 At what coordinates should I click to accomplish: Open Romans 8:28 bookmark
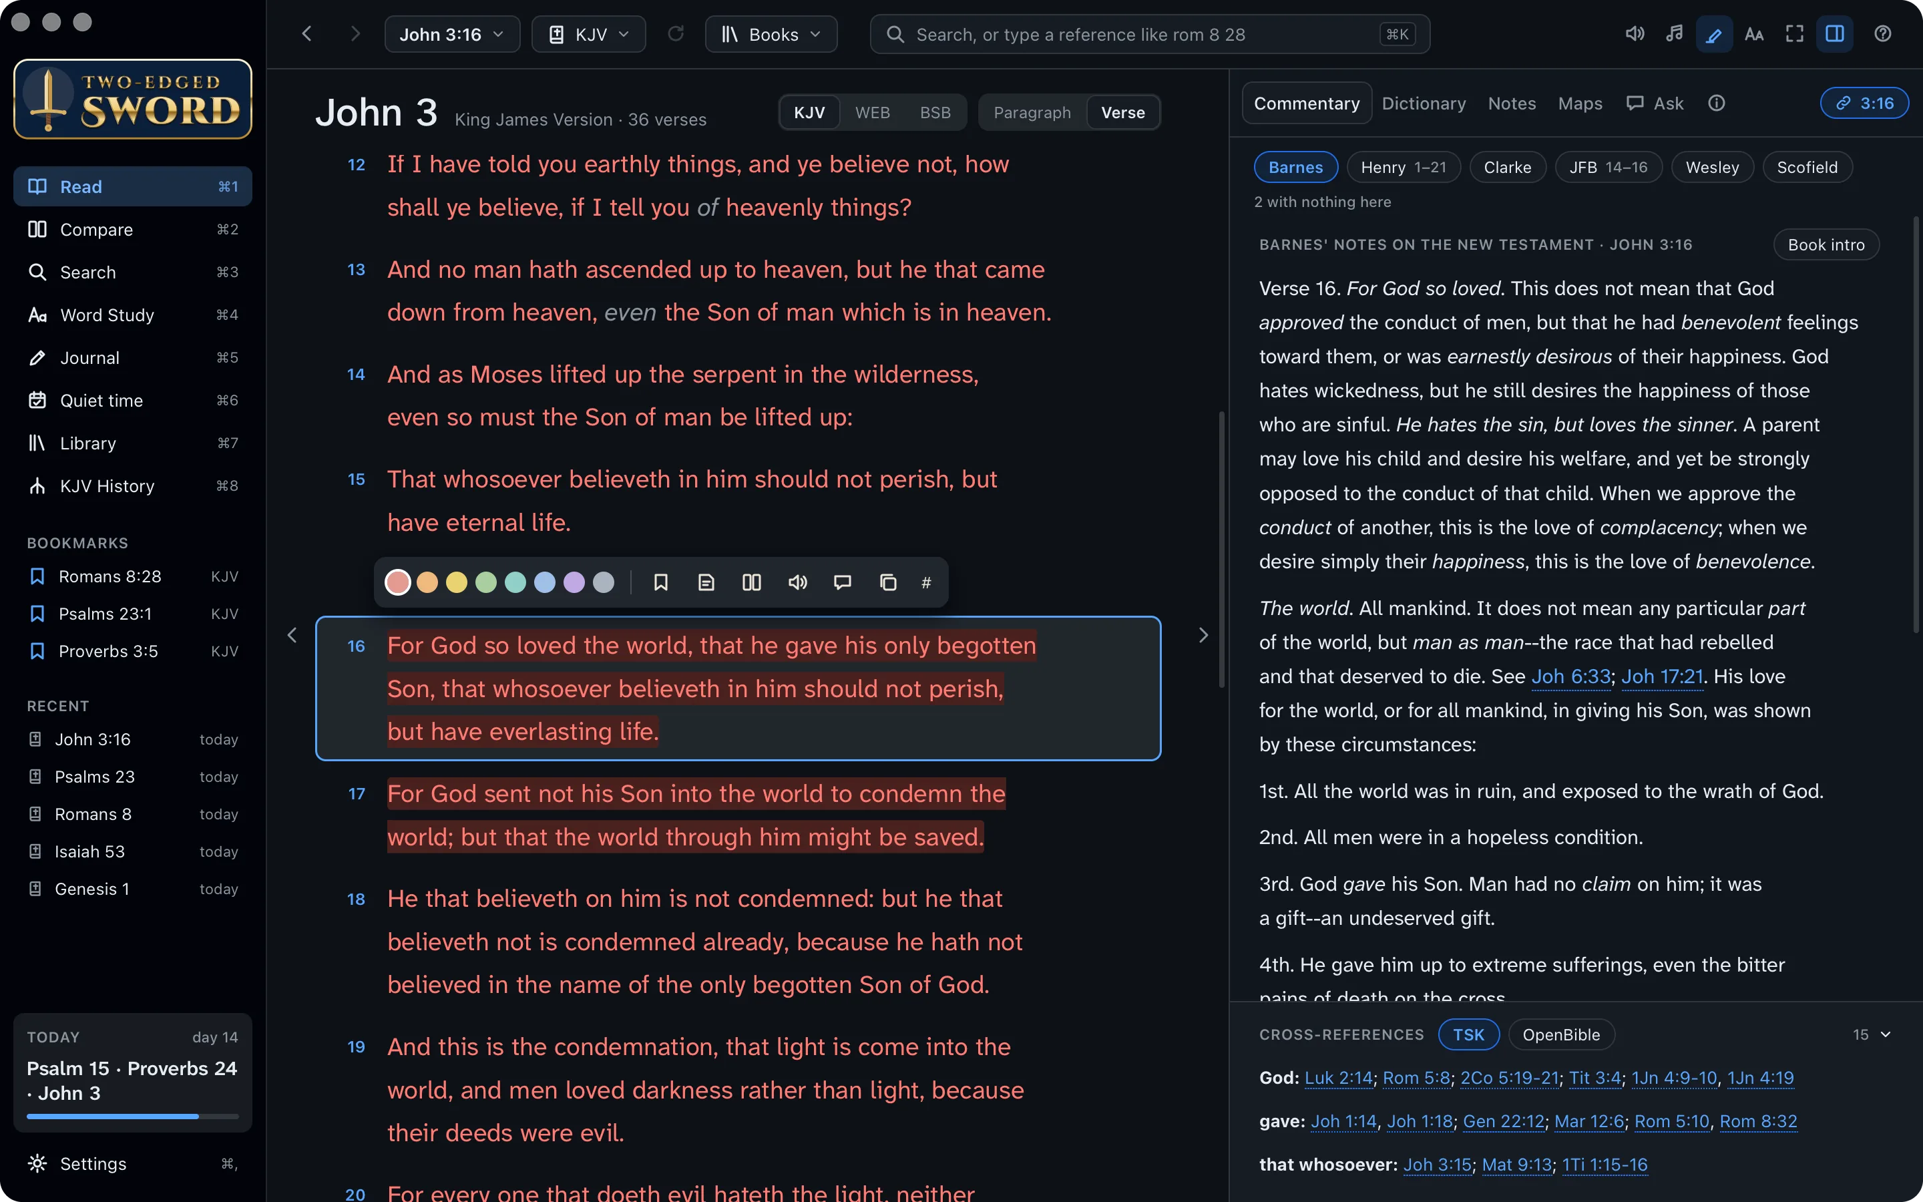[x=133, y=576]
